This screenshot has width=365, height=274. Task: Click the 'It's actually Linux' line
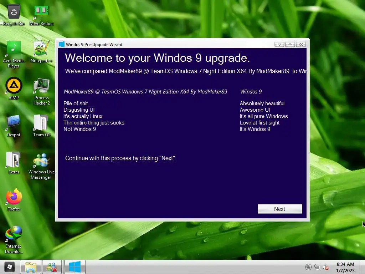point(83,116)
